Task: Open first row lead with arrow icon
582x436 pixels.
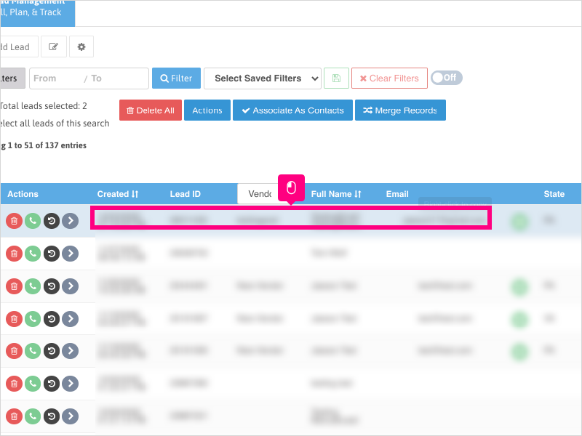Action: [x=70, y=221]
